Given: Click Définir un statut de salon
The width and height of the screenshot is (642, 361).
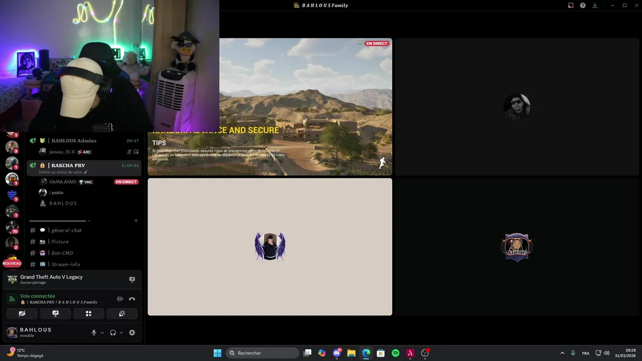Looking at the screenshot, I should tap(61, 172).
